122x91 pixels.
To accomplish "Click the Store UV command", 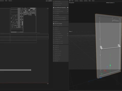I will pos(60,57).
